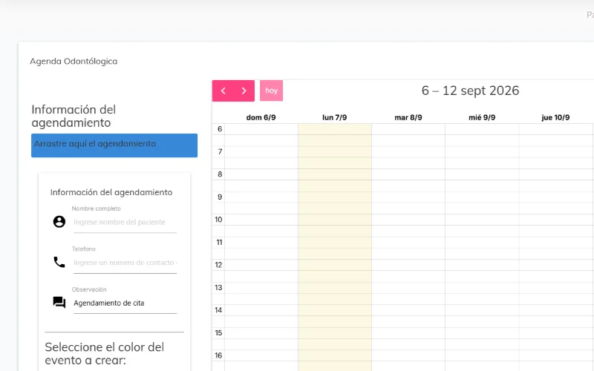594x371 pixels.
Task: Click the Observación field with Agendamiento de cita
Action: click(125, 303)
